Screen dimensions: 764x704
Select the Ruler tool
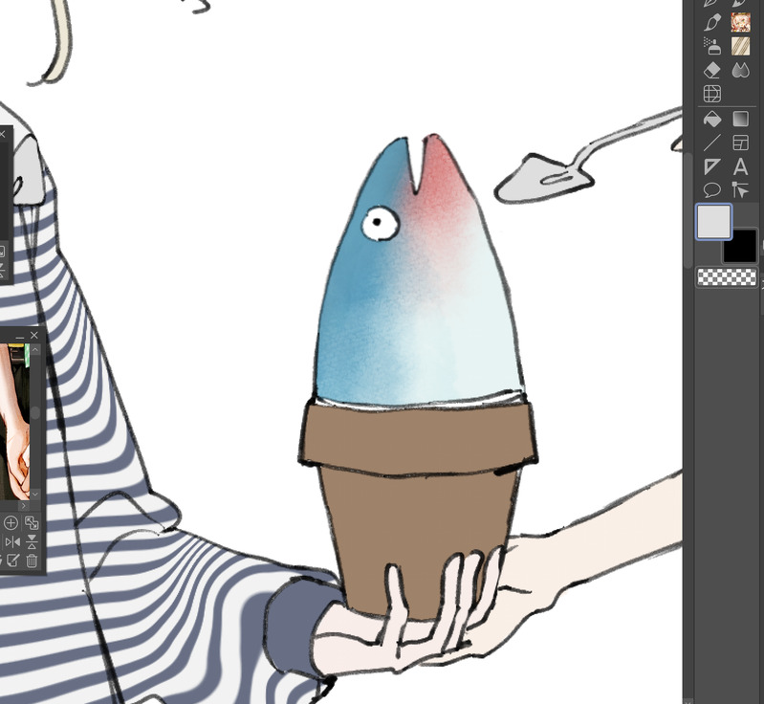(711, 166)
